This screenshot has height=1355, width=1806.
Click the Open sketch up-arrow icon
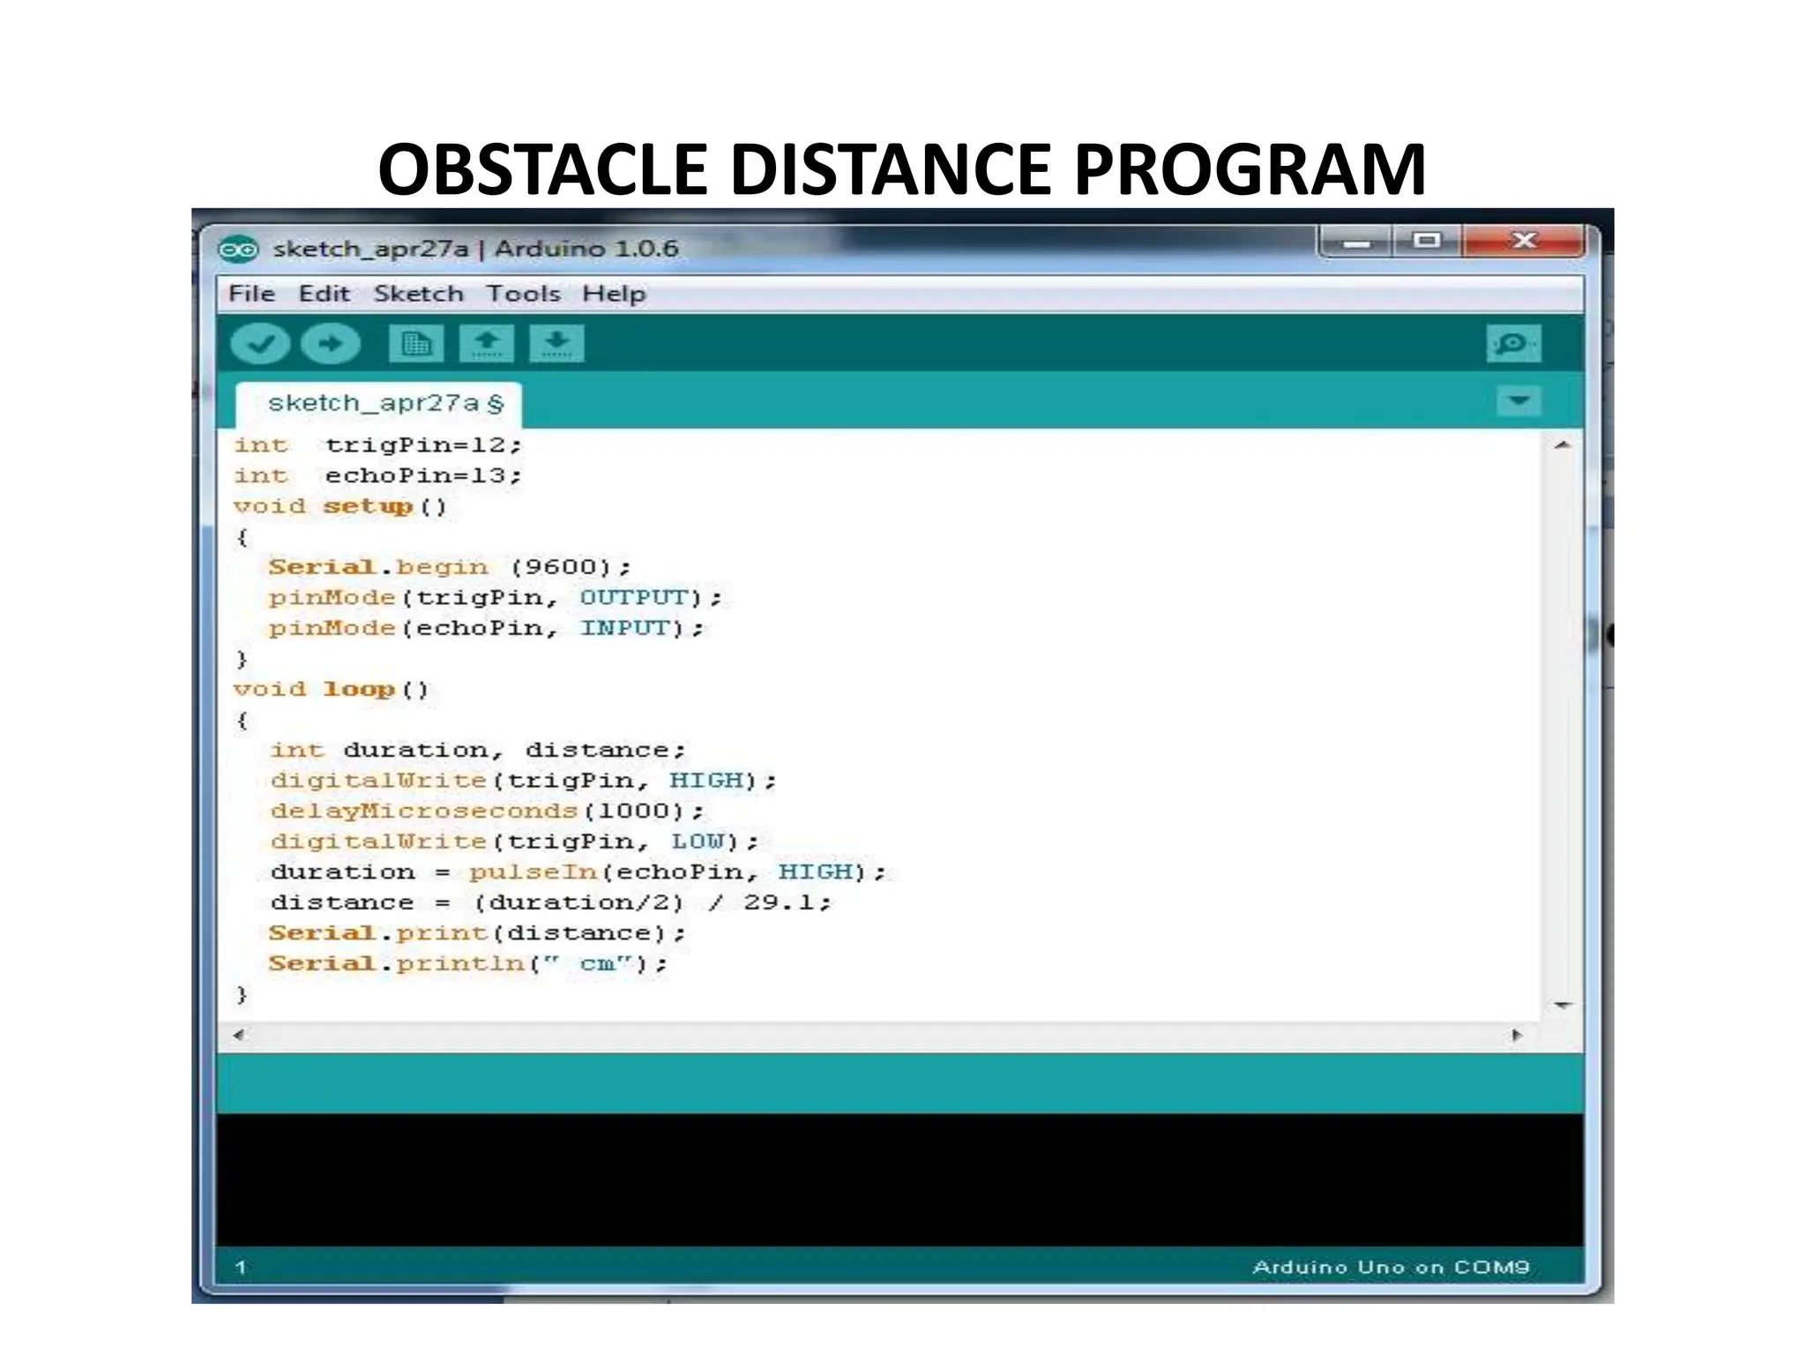click(x=487, y=343)
